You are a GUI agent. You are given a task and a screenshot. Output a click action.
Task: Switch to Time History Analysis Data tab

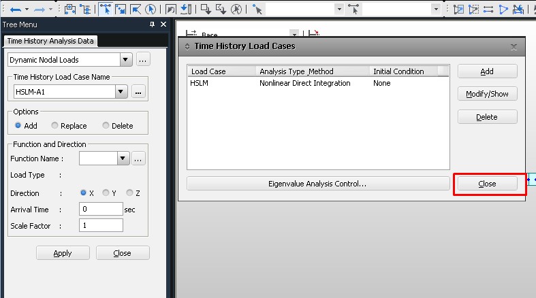pyautogui.click(x=51, y=41)
